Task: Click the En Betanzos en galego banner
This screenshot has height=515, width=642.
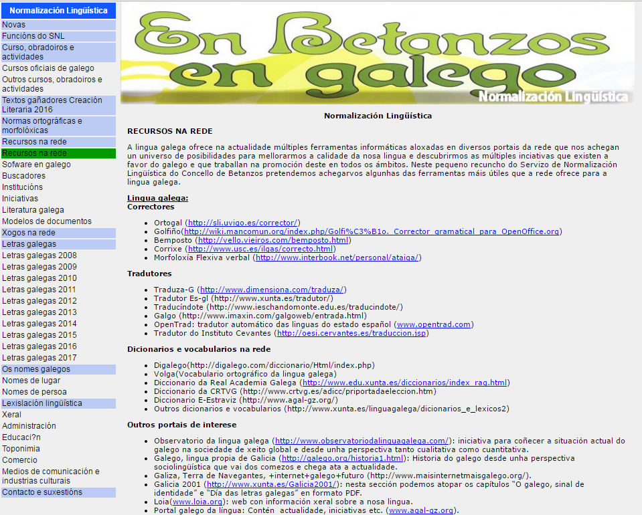Action: click(x=377, y=54)
